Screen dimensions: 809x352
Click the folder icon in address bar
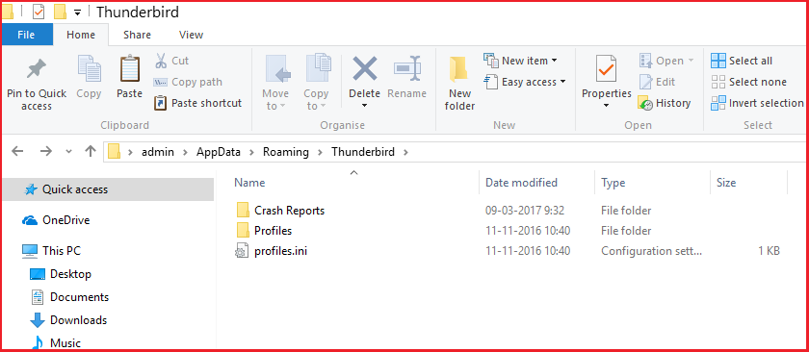coord(114,152)
